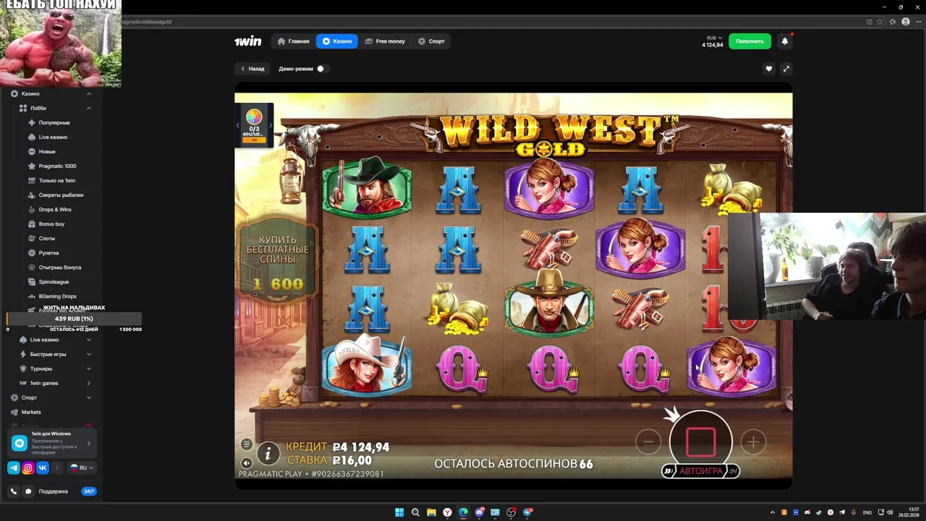The height and width of the screenshot is (521, 926).
Task: Stop autospins with the red square button
Action: (x=700, y=441)
